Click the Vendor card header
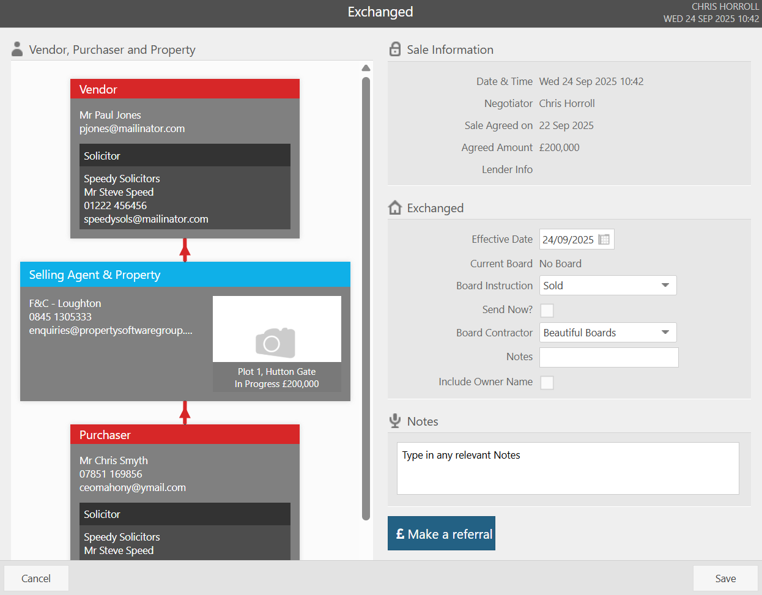This screenshot has width=762, height=595. 185,89
